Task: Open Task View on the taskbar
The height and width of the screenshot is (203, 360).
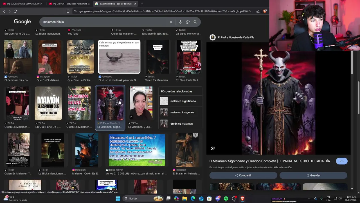Action: (x=168, y=198)
